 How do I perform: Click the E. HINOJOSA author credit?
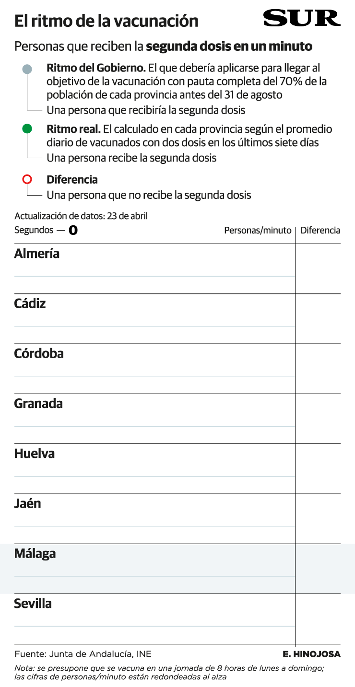point(311,654)
